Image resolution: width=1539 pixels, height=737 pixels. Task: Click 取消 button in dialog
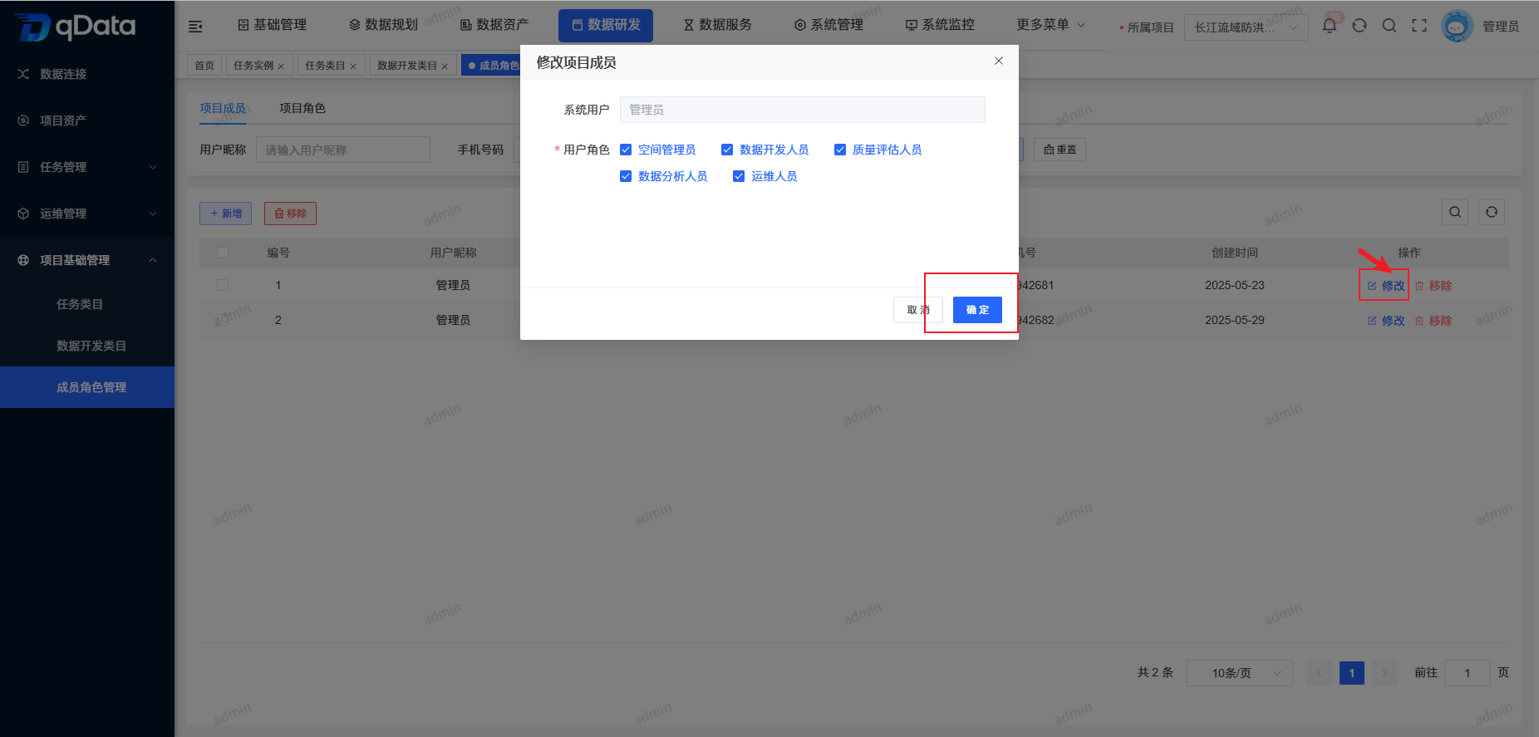pyautogui.click(x=918, y=310)
